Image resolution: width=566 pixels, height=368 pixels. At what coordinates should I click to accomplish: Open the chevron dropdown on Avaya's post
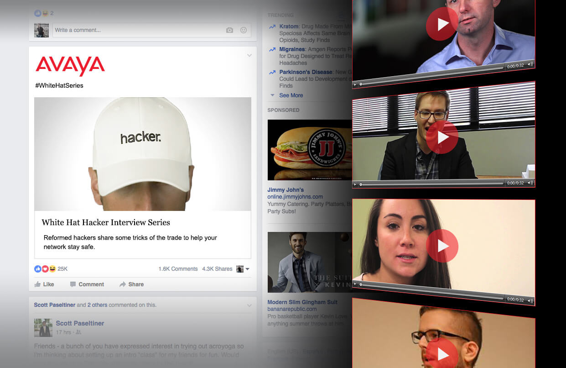point(249,55)
